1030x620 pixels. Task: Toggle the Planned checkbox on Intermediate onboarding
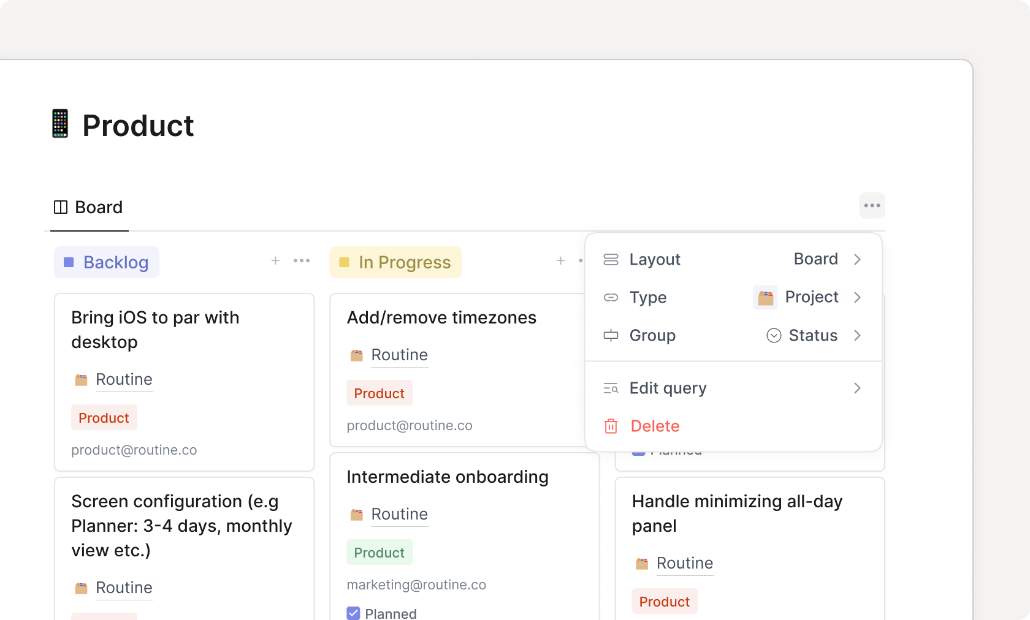point(353,613)
